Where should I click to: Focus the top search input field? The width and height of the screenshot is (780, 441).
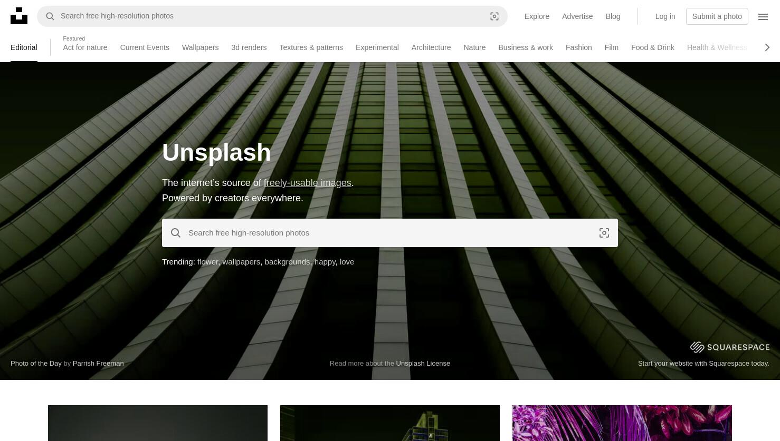pyautogui.click(x=272, y=16)
